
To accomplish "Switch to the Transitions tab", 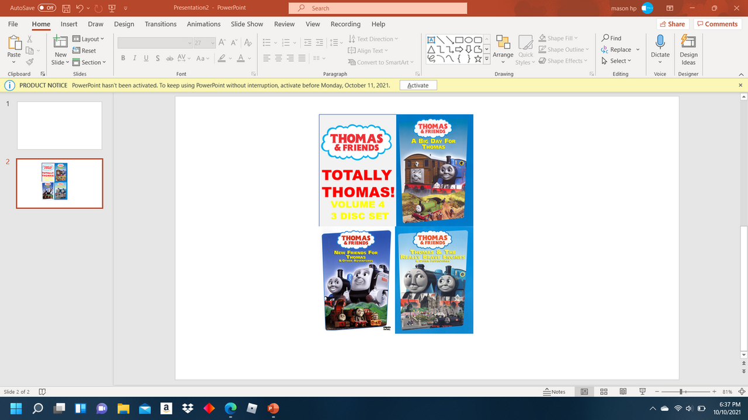I will [161, 24].
